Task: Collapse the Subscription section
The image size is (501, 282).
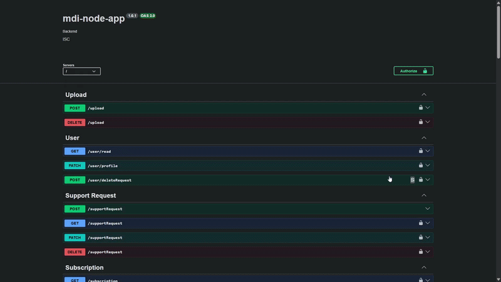Action: click(424, 268)
